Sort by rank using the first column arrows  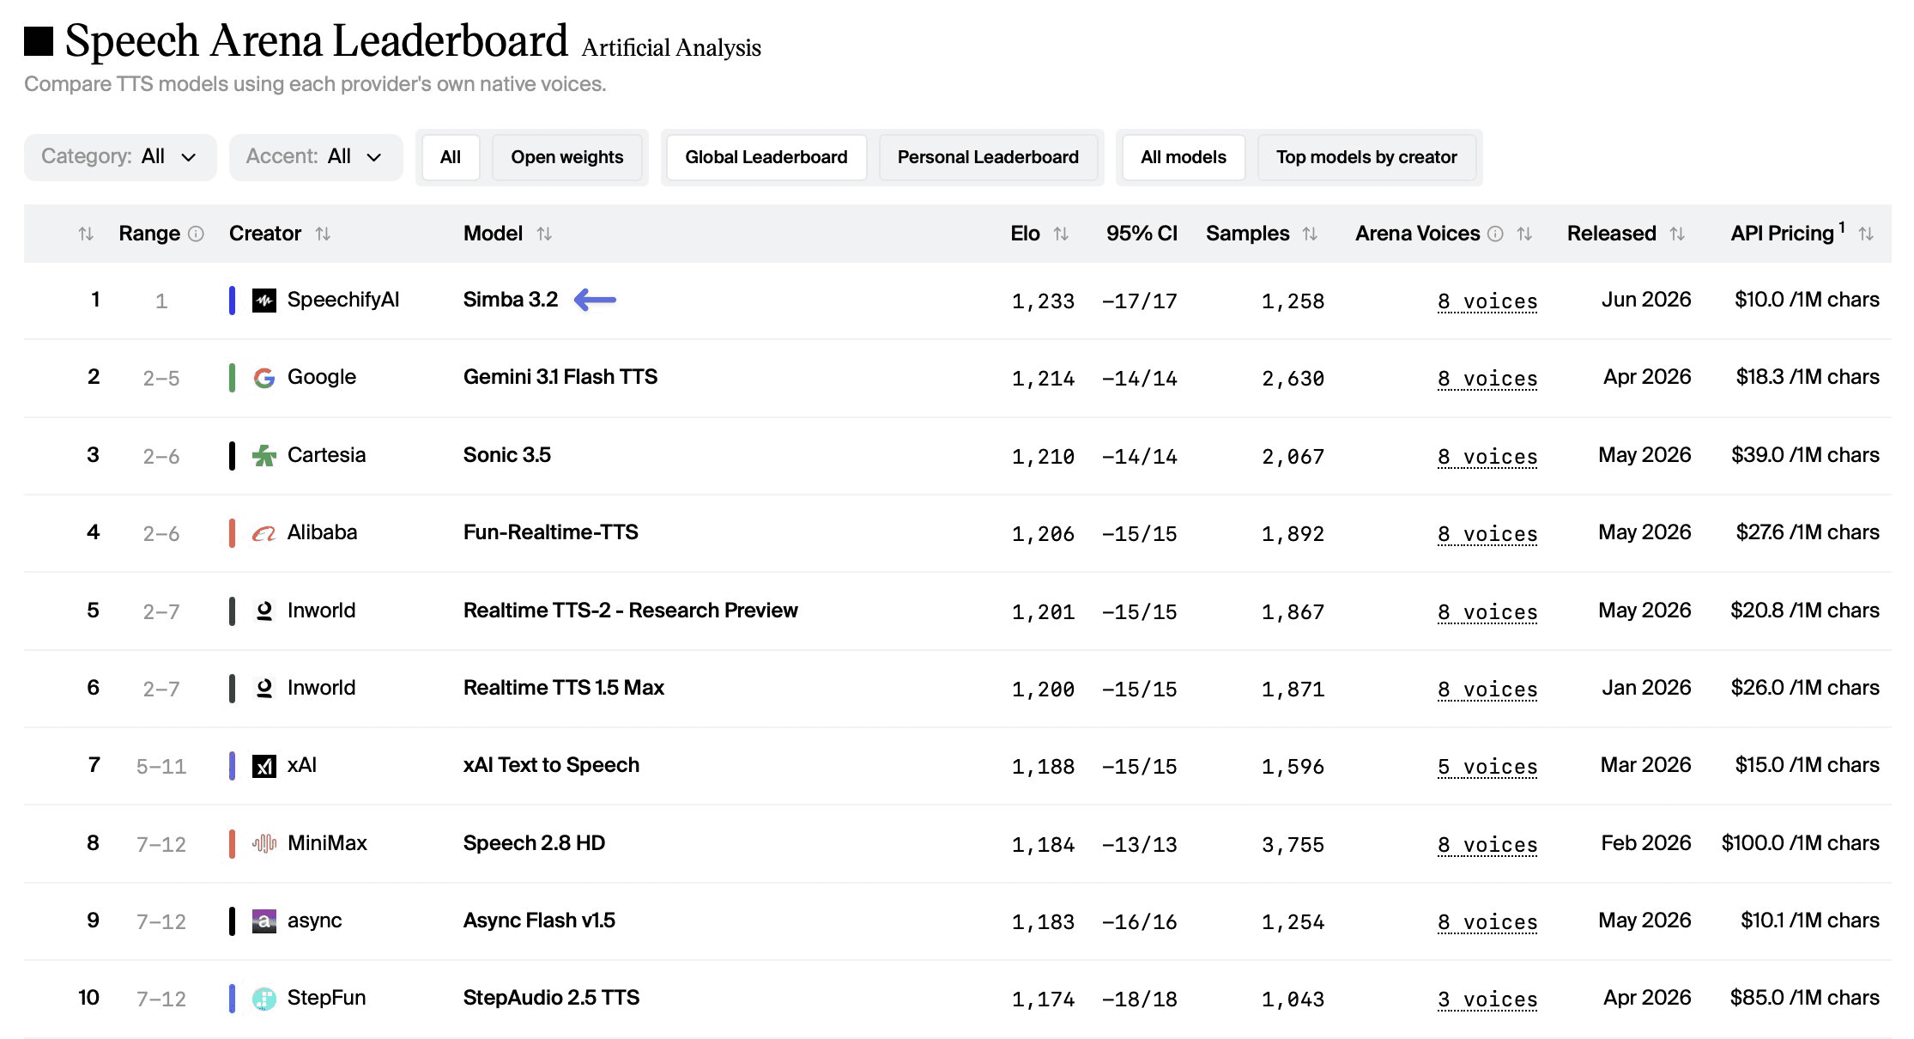tap(86, 234)
